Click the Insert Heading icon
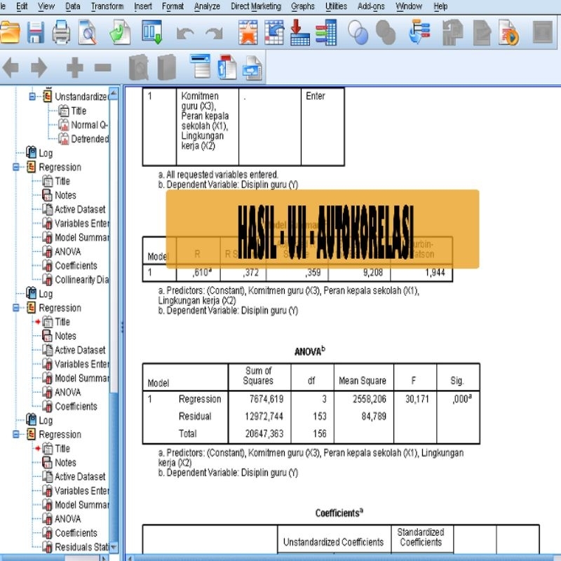Viewport: 561px width, 561px height. click(x=200, y=67)
